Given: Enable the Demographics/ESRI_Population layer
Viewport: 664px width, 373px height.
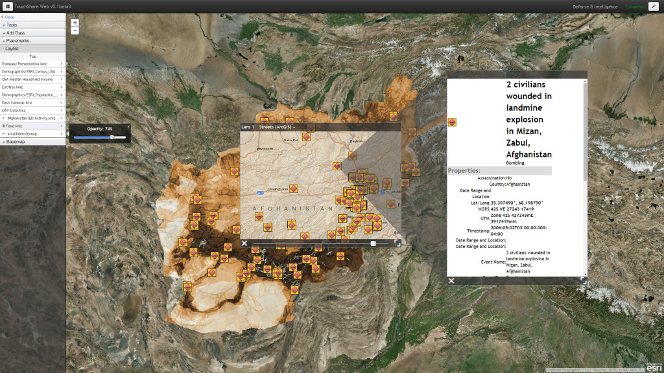Looking at the screenshot, I should coord(32,95).
